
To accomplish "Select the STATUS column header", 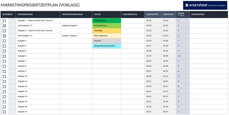I will click(x=107, y=15).
